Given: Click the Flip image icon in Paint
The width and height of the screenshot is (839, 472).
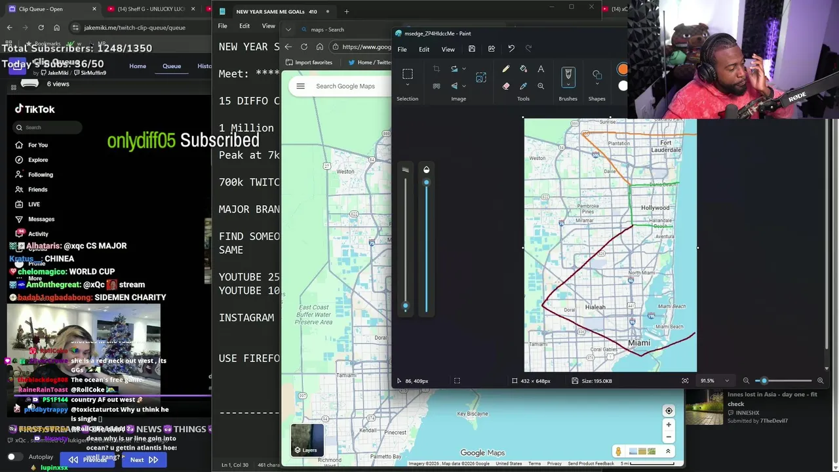Looking at the screenshot, I should coord(454,86).
